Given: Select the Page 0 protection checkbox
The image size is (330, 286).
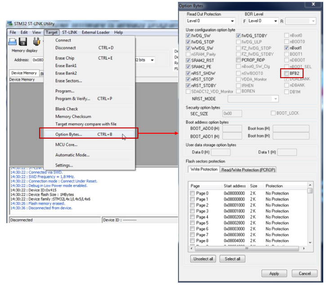Looking at the screenshot, I should (x=192, y=193).
